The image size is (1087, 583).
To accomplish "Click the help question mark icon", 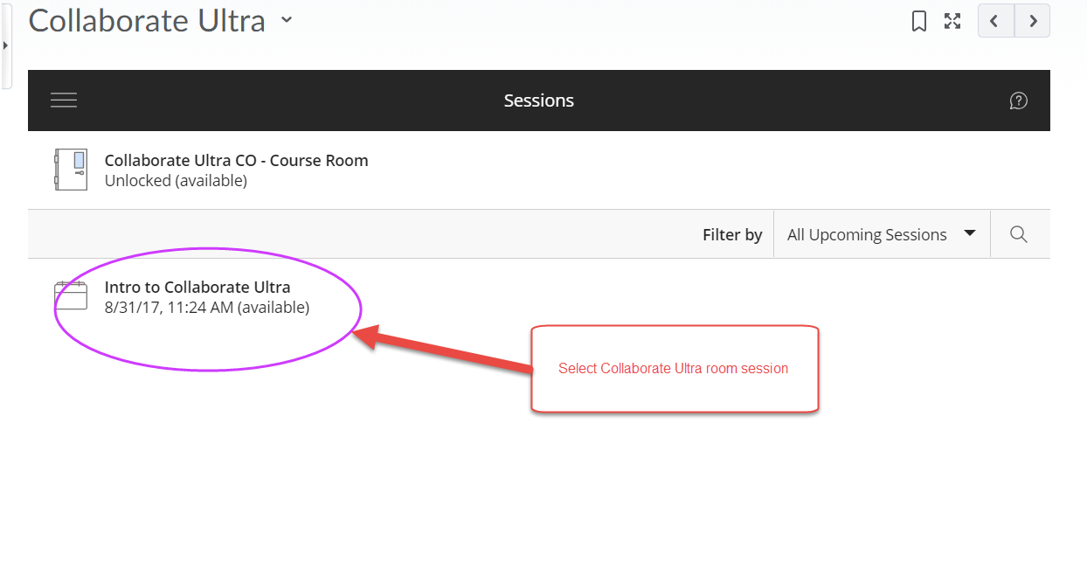I will click(1019, 100).
